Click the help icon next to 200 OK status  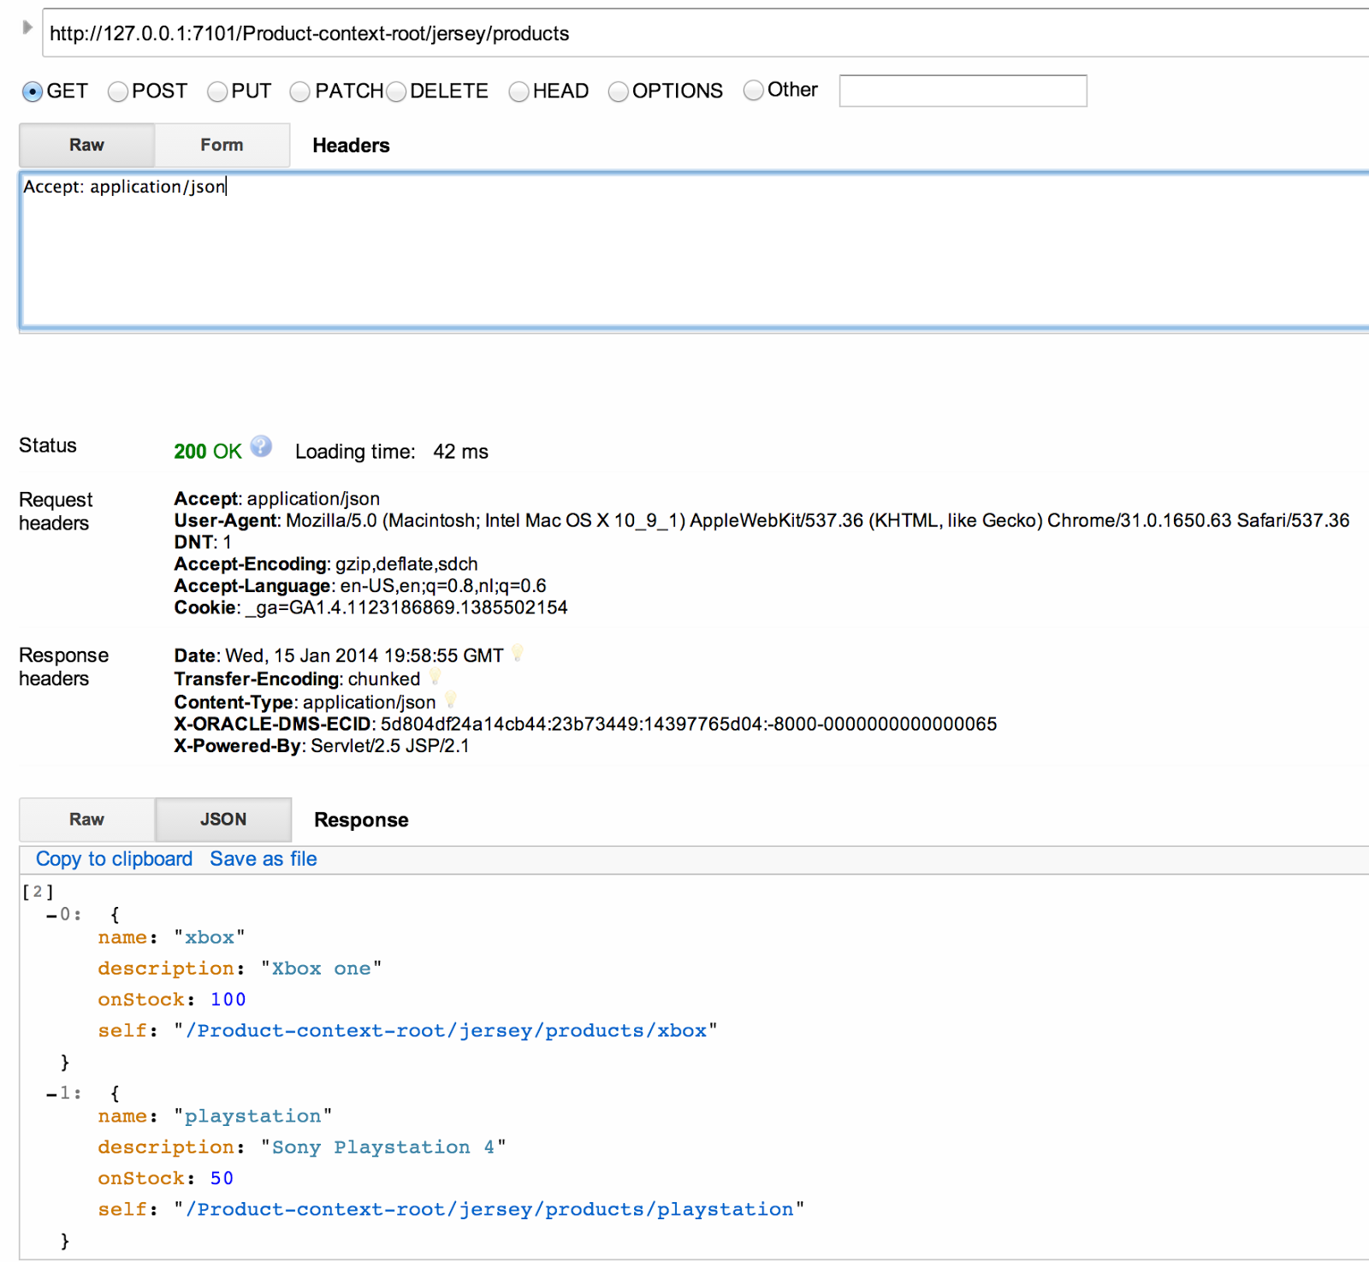tap(259, 446)
